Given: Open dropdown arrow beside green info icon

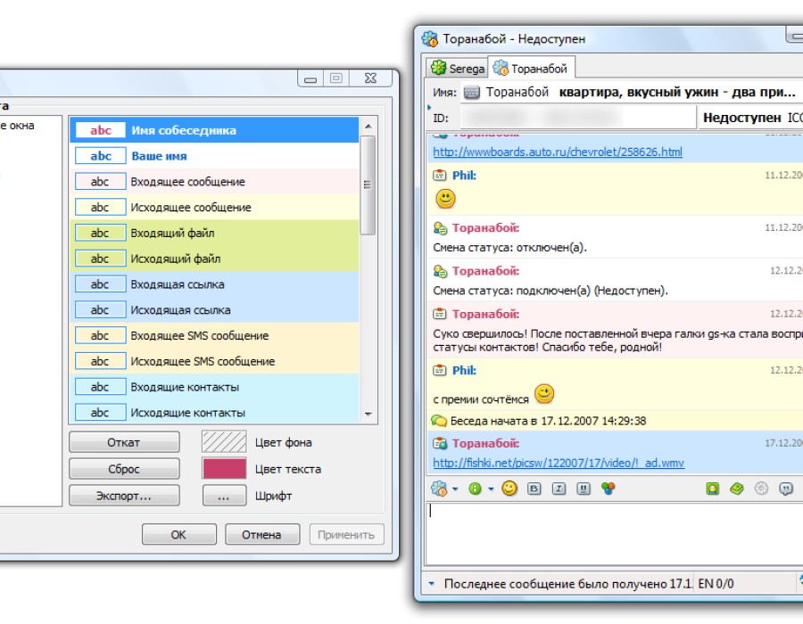Looking at the screenshot, I should [x=491, y=489].
